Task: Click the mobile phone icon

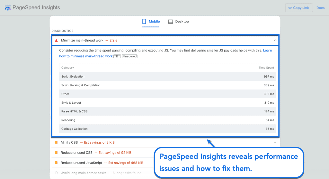Action: click(144, 22)
